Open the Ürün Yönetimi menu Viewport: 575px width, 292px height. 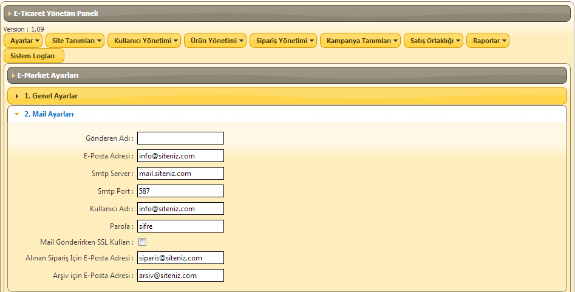(215, 41)
